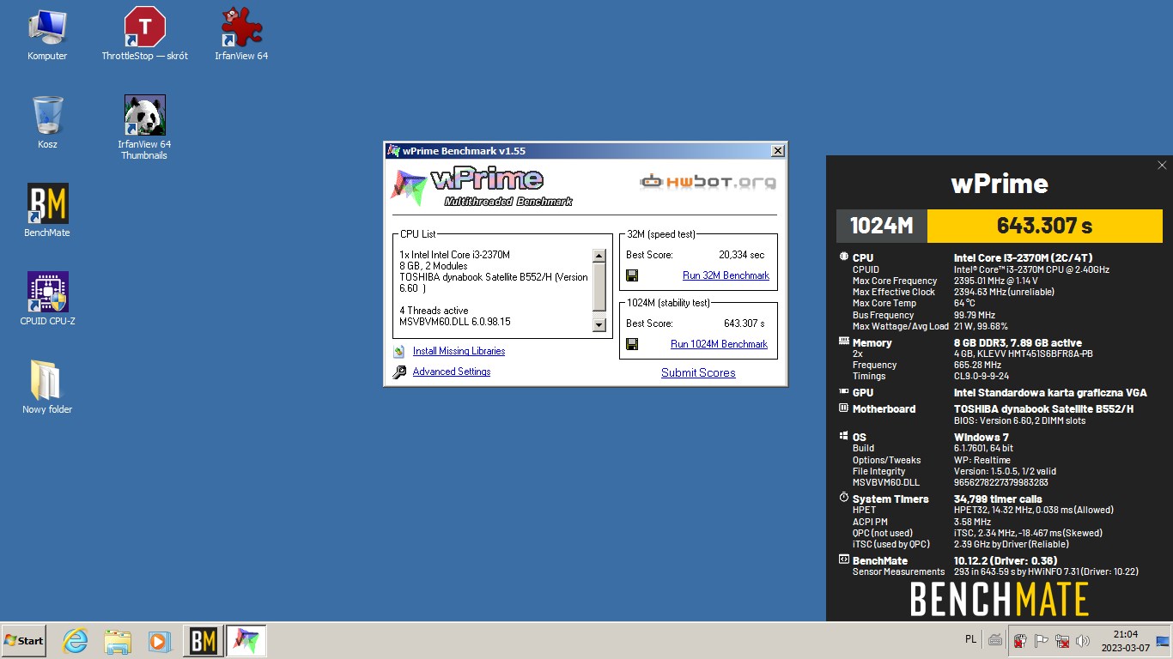Open Windows Media Player from taskbar
Image resolution: width=1173 pixels, height=659 pixels.
point(160,640)
